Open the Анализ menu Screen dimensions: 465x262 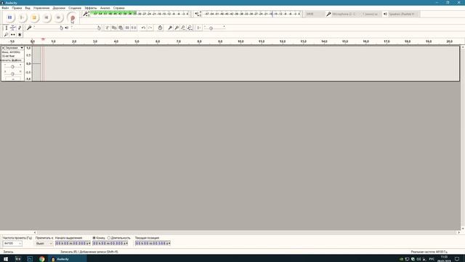coord(105,8)
